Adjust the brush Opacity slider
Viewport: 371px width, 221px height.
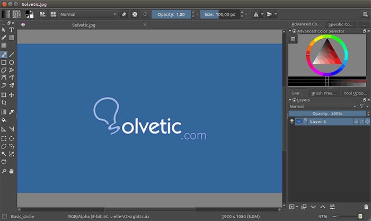click(x=171, y=14)
